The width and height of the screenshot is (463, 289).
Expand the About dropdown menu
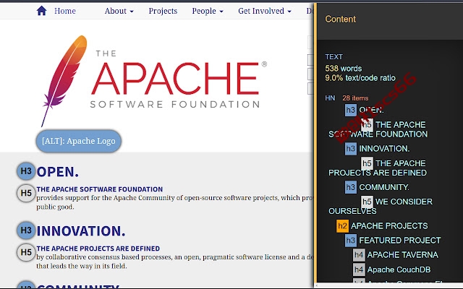119,11
